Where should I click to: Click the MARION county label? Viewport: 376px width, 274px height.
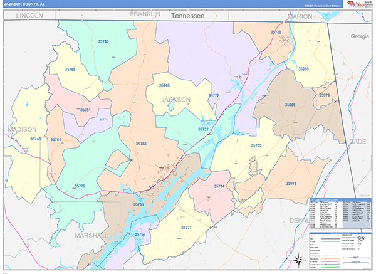click(300, 16)
